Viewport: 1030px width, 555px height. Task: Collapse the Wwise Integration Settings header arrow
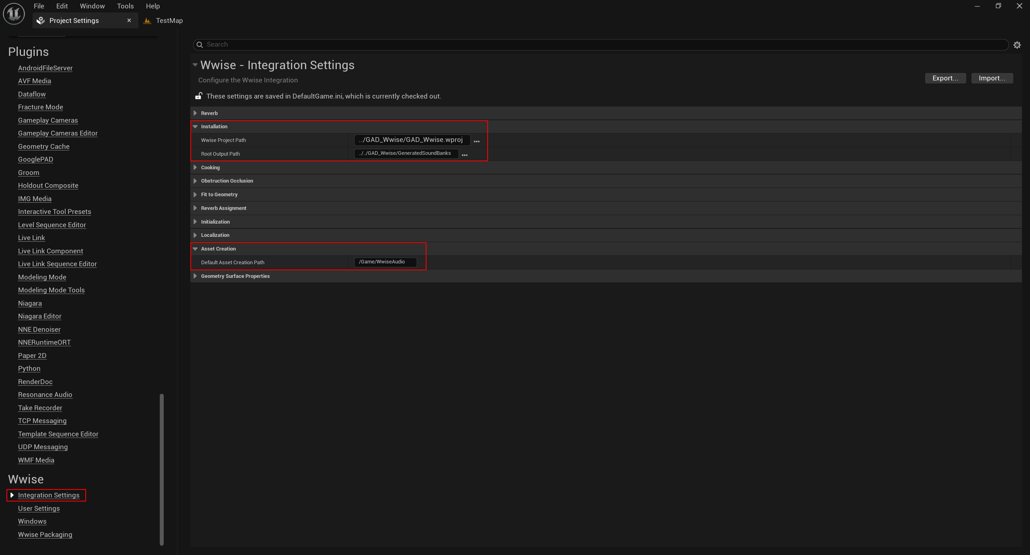(195, 65)
